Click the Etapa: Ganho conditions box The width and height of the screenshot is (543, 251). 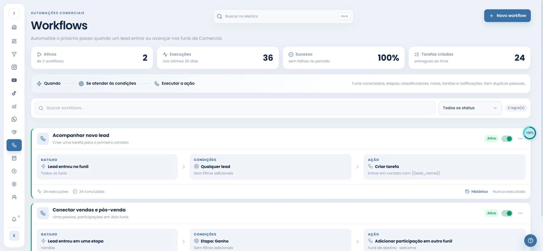[x=271, y=240]
